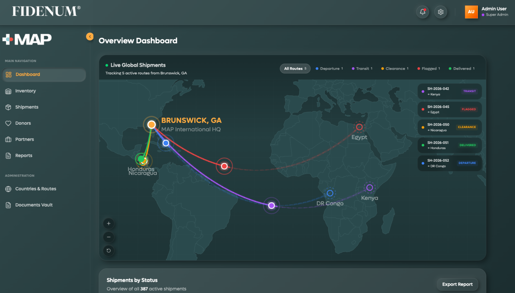This screenshot has width=515, height=293.
Task: Filter routes by Departure status
Action: coord(329,69)
